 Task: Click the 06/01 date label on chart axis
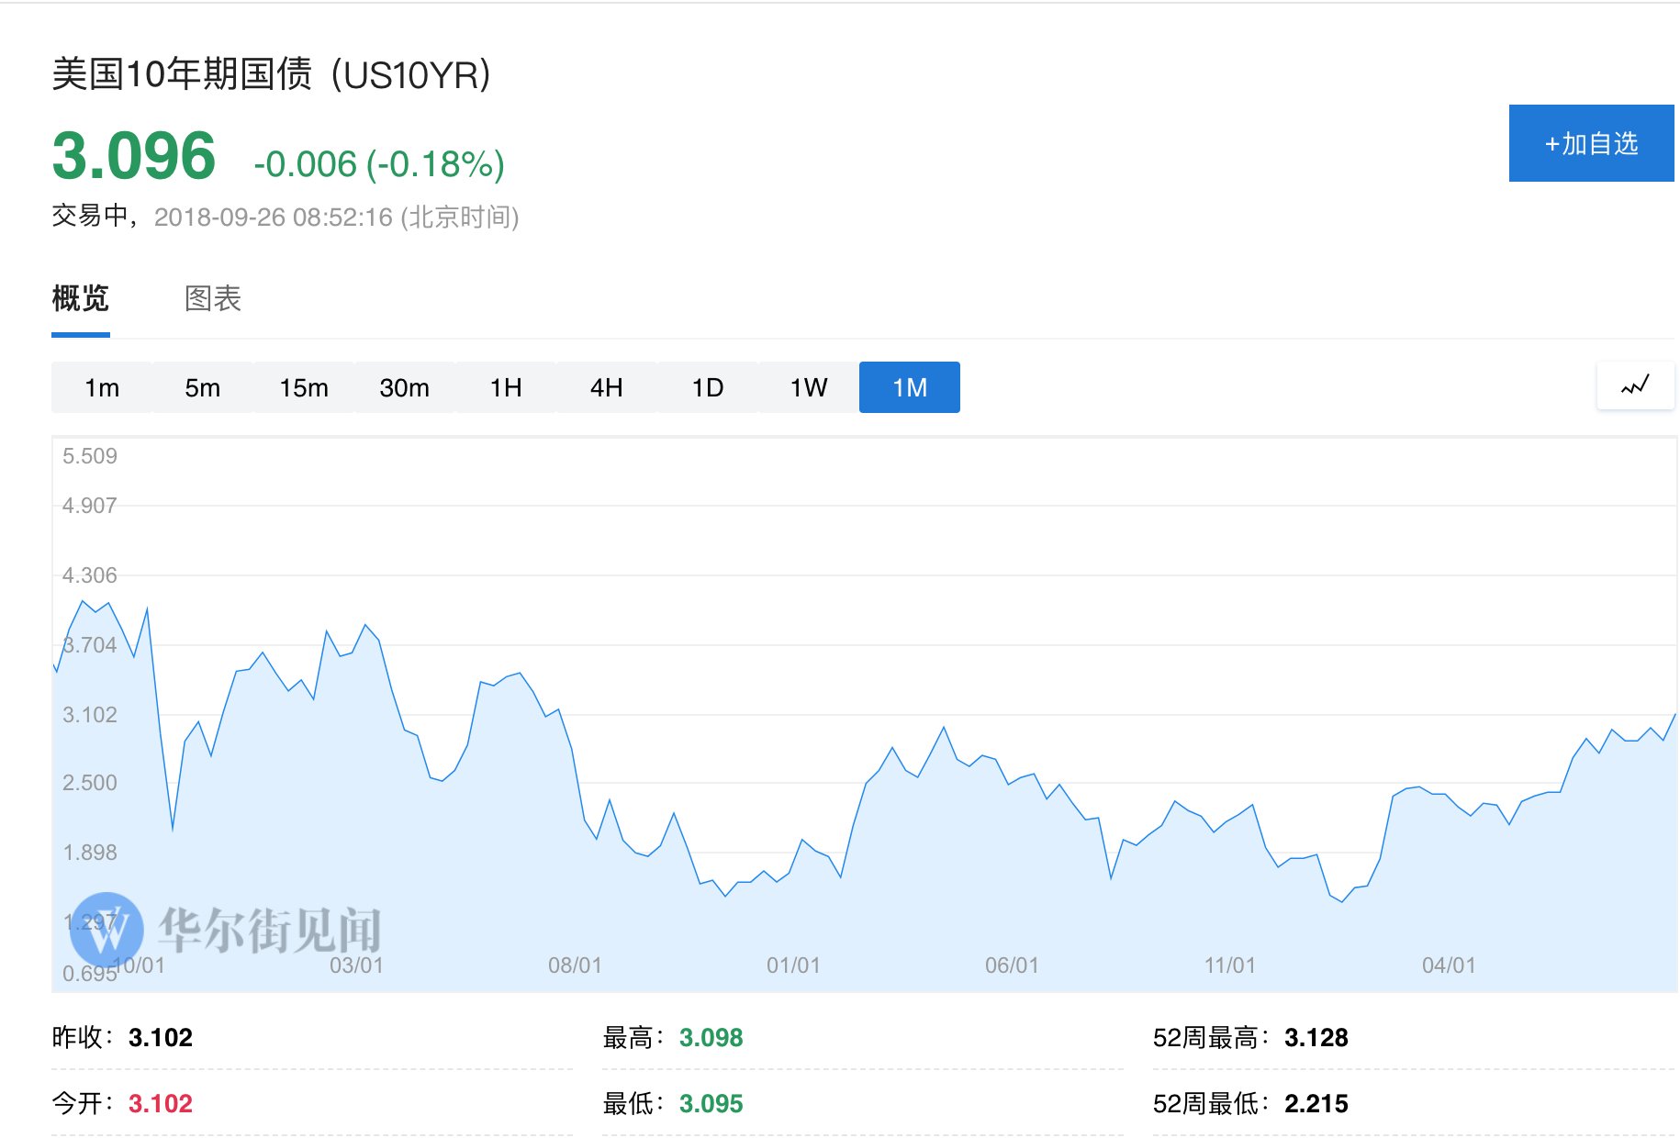click(x=1013, y=965)
